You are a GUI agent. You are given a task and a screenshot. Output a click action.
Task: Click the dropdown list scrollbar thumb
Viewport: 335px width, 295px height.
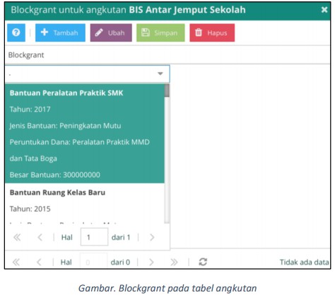coord(167,91)
